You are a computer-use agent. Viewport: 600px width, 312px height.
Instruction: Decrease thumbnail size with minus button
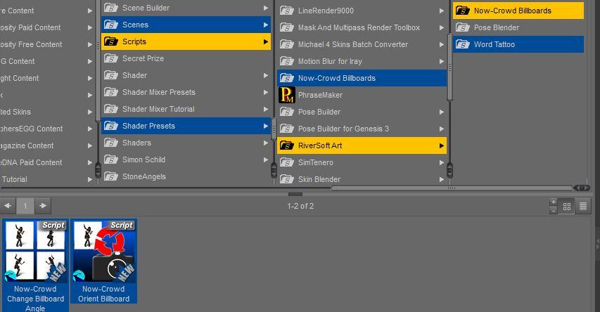554,210
